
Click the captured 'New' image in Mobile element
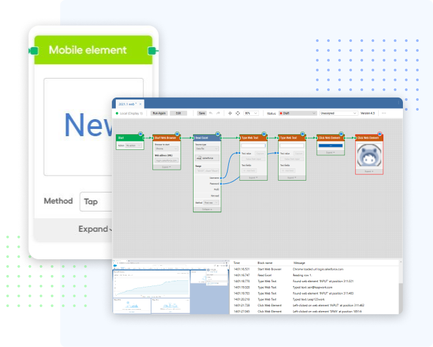(x=78, y=127)
